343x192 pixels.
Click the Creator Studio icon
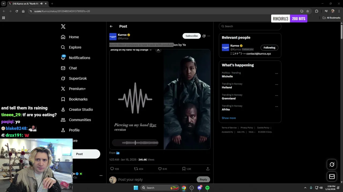click(63, 110)
